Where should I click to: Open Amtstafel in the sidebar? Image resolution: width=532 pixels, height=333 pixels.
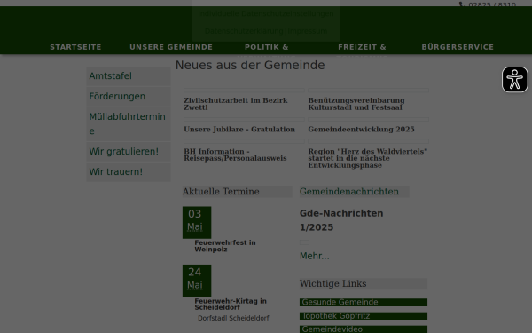click(x=129, y=76)
